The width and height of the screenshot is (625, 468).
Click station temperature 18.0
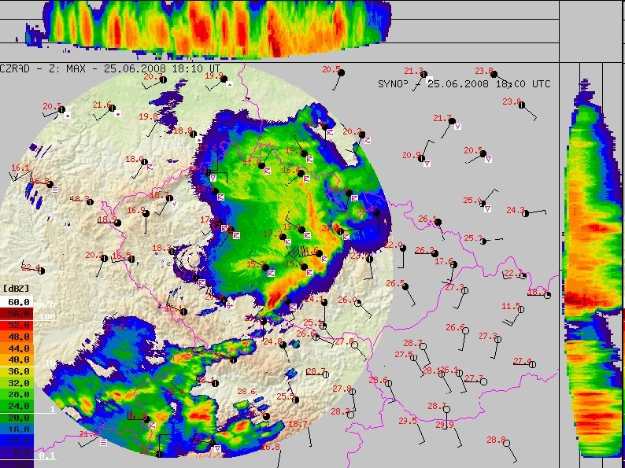[135, 159]
